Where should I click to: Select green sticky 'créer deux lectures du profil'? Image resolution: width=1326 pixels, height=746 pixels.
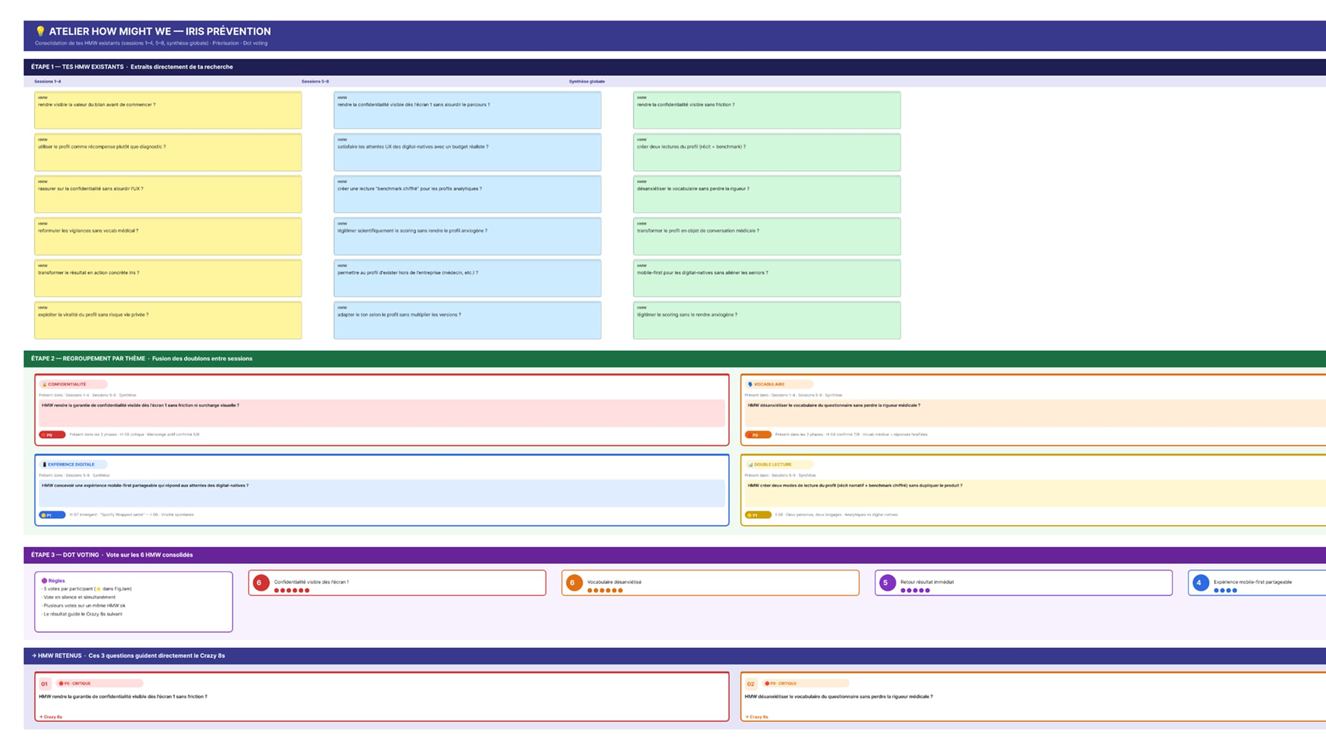[x=767, y=152]
